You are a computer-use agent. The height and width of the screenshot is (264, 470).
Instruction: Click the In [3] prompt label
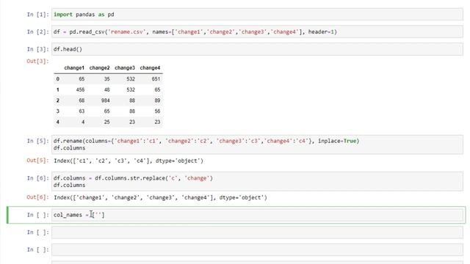pyautogui.click(x=37, y=49)
